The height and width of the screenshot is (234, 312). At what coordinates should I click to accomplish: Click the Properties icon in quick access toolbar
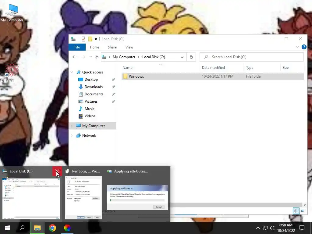[83, 39]
